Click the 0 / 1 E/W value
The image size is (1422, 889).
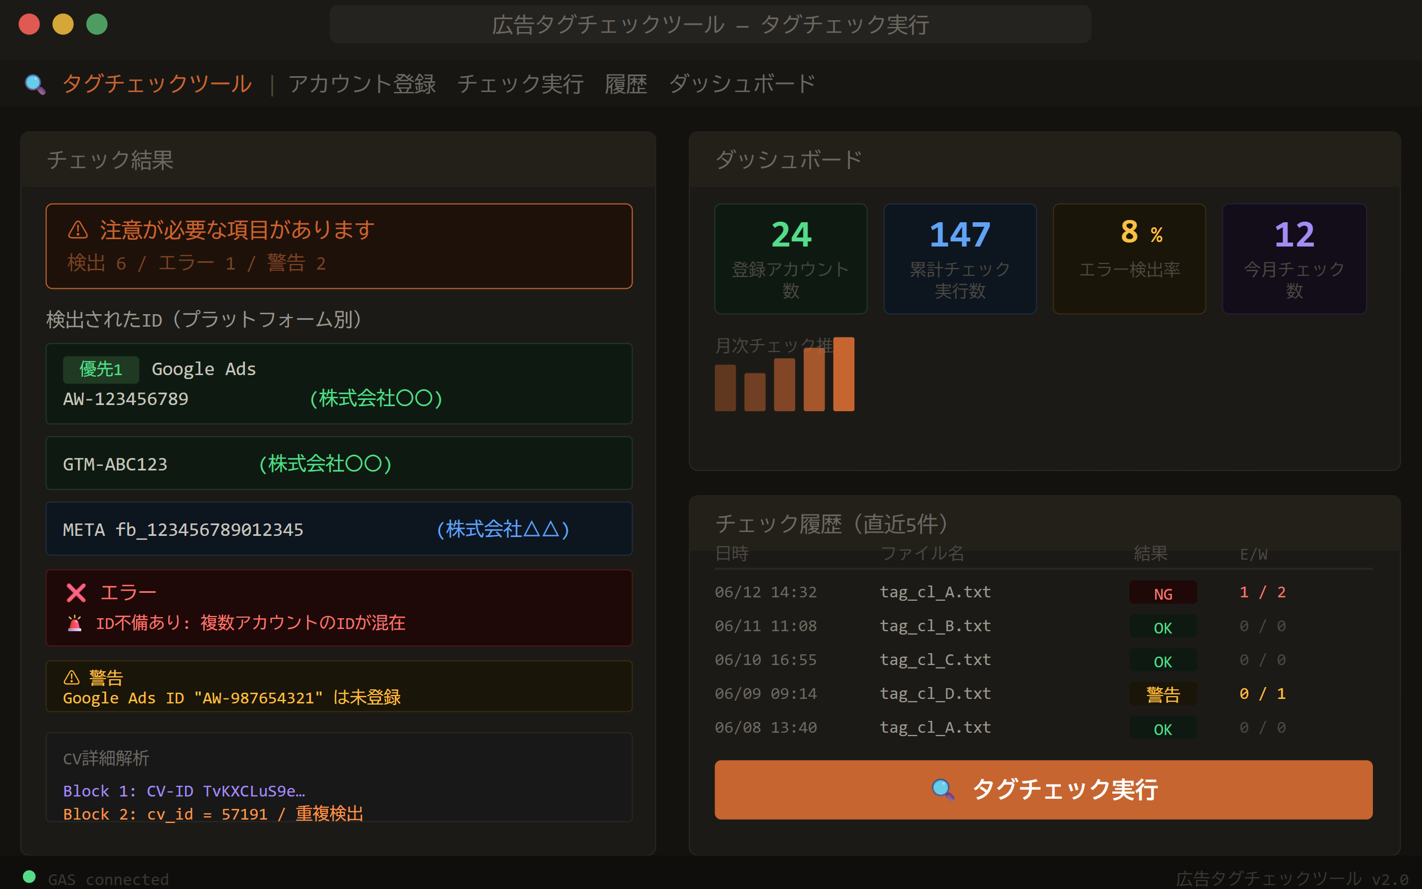click(x=1262, y=694)
